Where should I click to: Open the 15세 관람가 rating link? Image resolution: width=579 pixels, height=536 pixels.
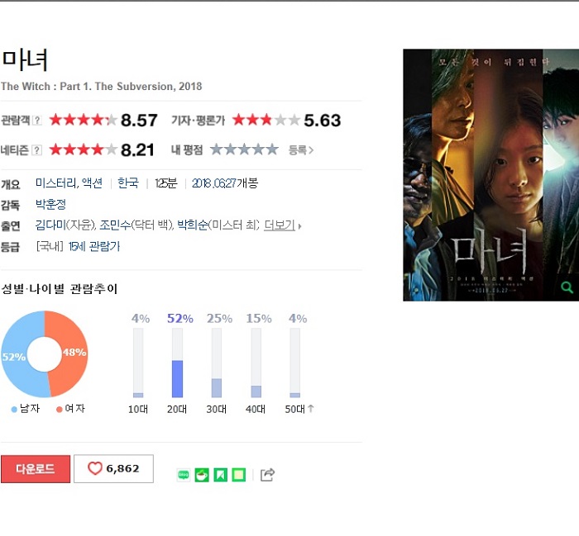coord(94,246)
